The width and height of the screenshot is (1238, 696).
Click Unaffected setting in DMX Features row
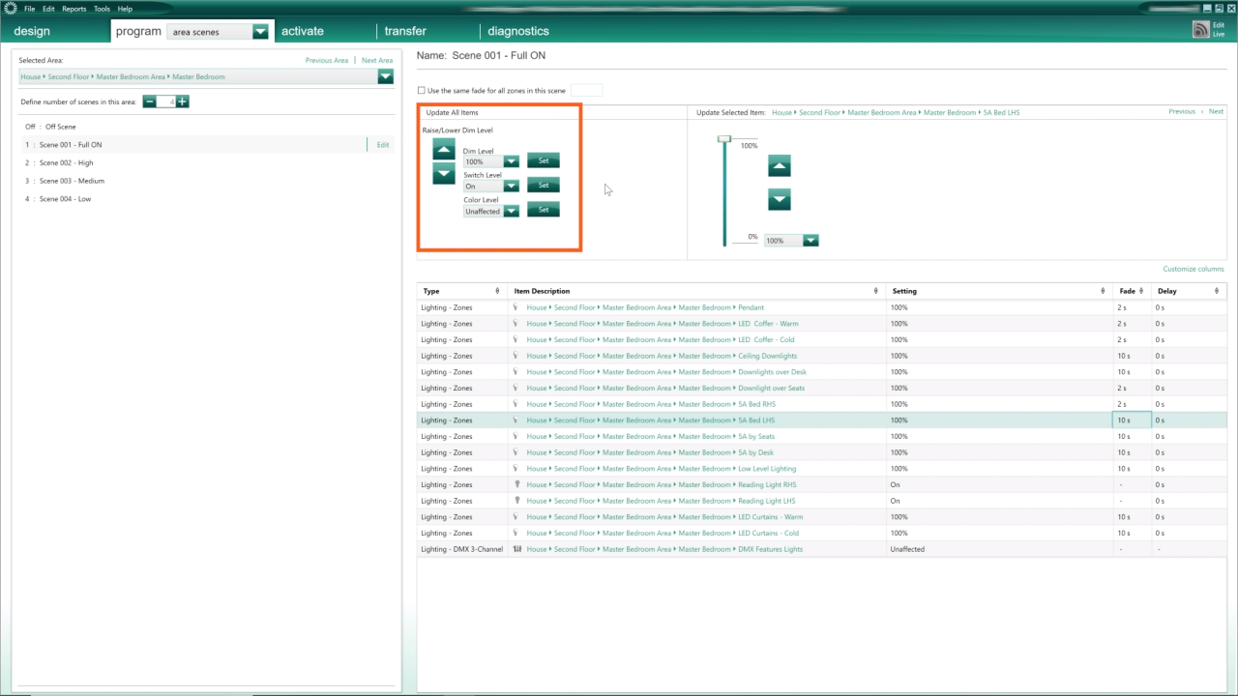point(907,549)
